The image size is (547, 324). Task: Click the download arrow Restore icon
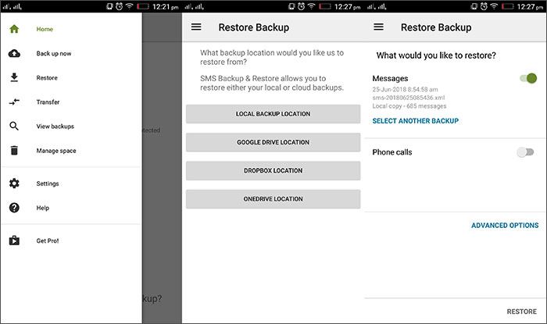click(x=14, y=77)
